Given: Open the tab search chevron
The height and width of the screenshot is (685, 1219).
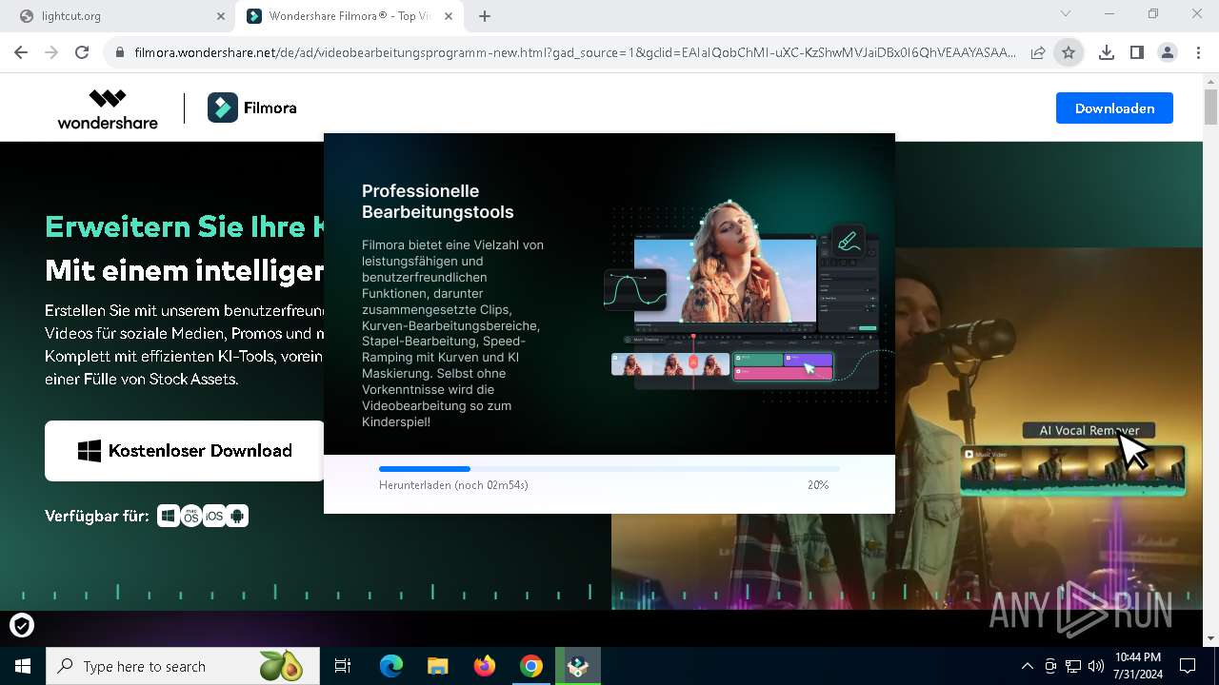Looking at the screenshot, I should pos(1066,14).
